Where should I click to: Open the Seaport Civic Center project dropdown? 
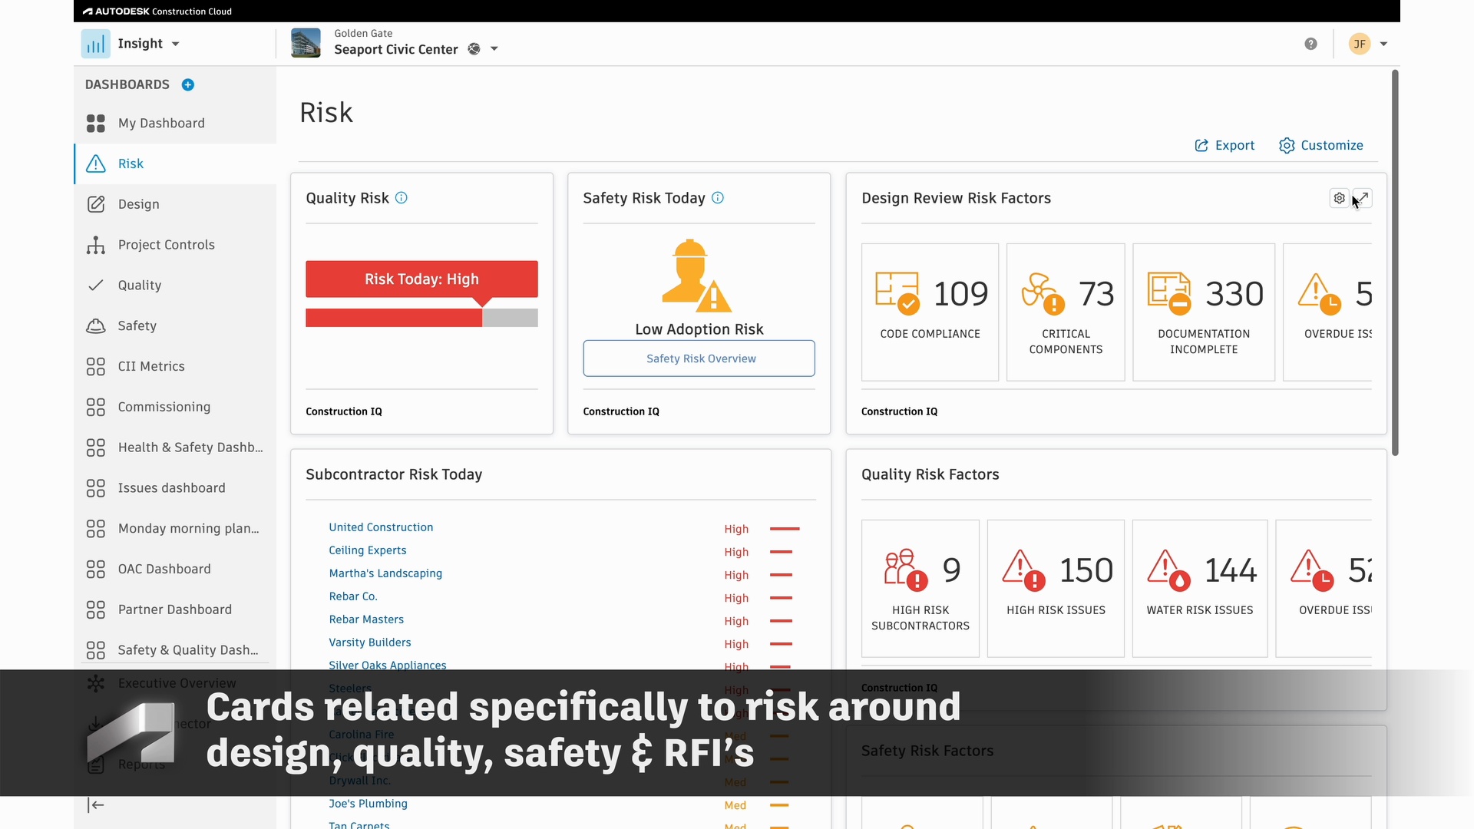494,49
